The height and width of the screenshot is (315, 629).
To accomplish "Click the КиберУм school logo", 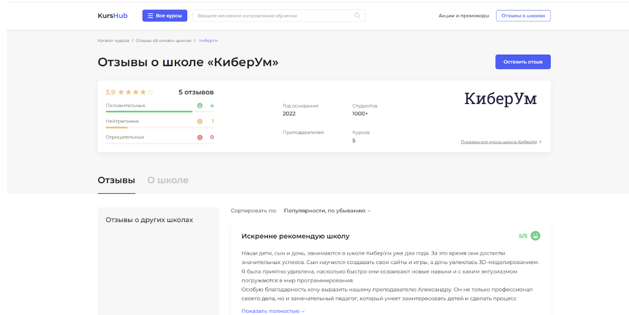I will click(x=500, y=99).
